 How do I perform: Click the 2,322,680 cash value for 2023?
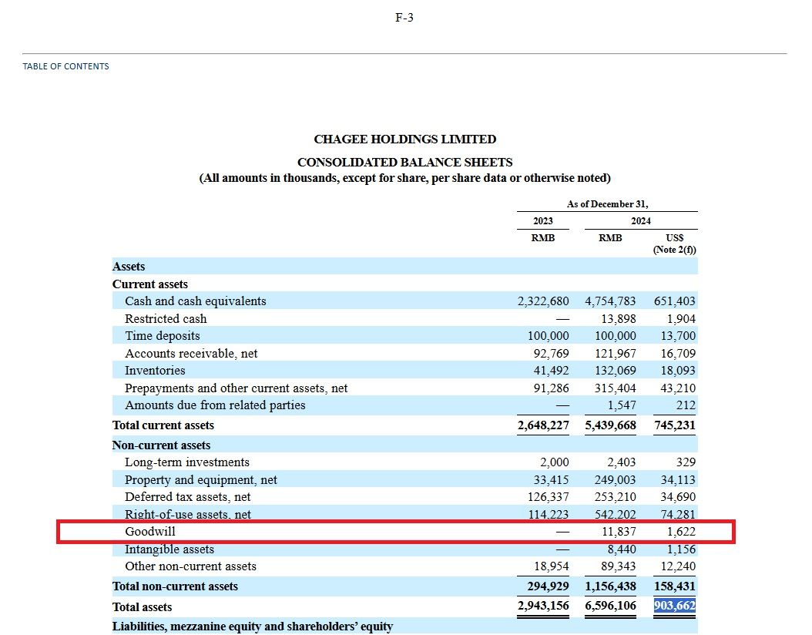pos(543,301)
